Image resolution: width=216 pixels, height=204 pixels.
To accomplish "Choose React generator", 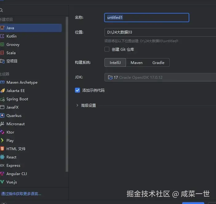I will pos(31,157).
